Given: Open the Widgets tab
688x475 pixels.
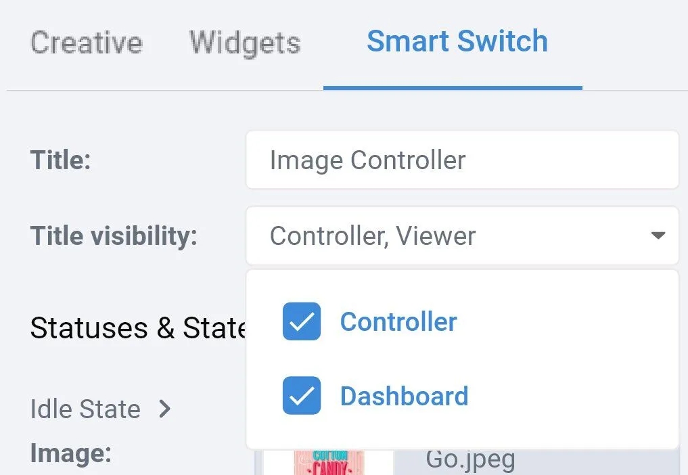Looking at the screenshot, I should coord(244,43).
